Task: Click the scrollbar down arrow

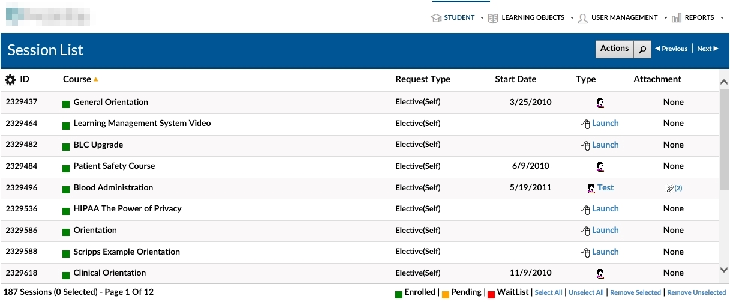Action: coord(724,270)
